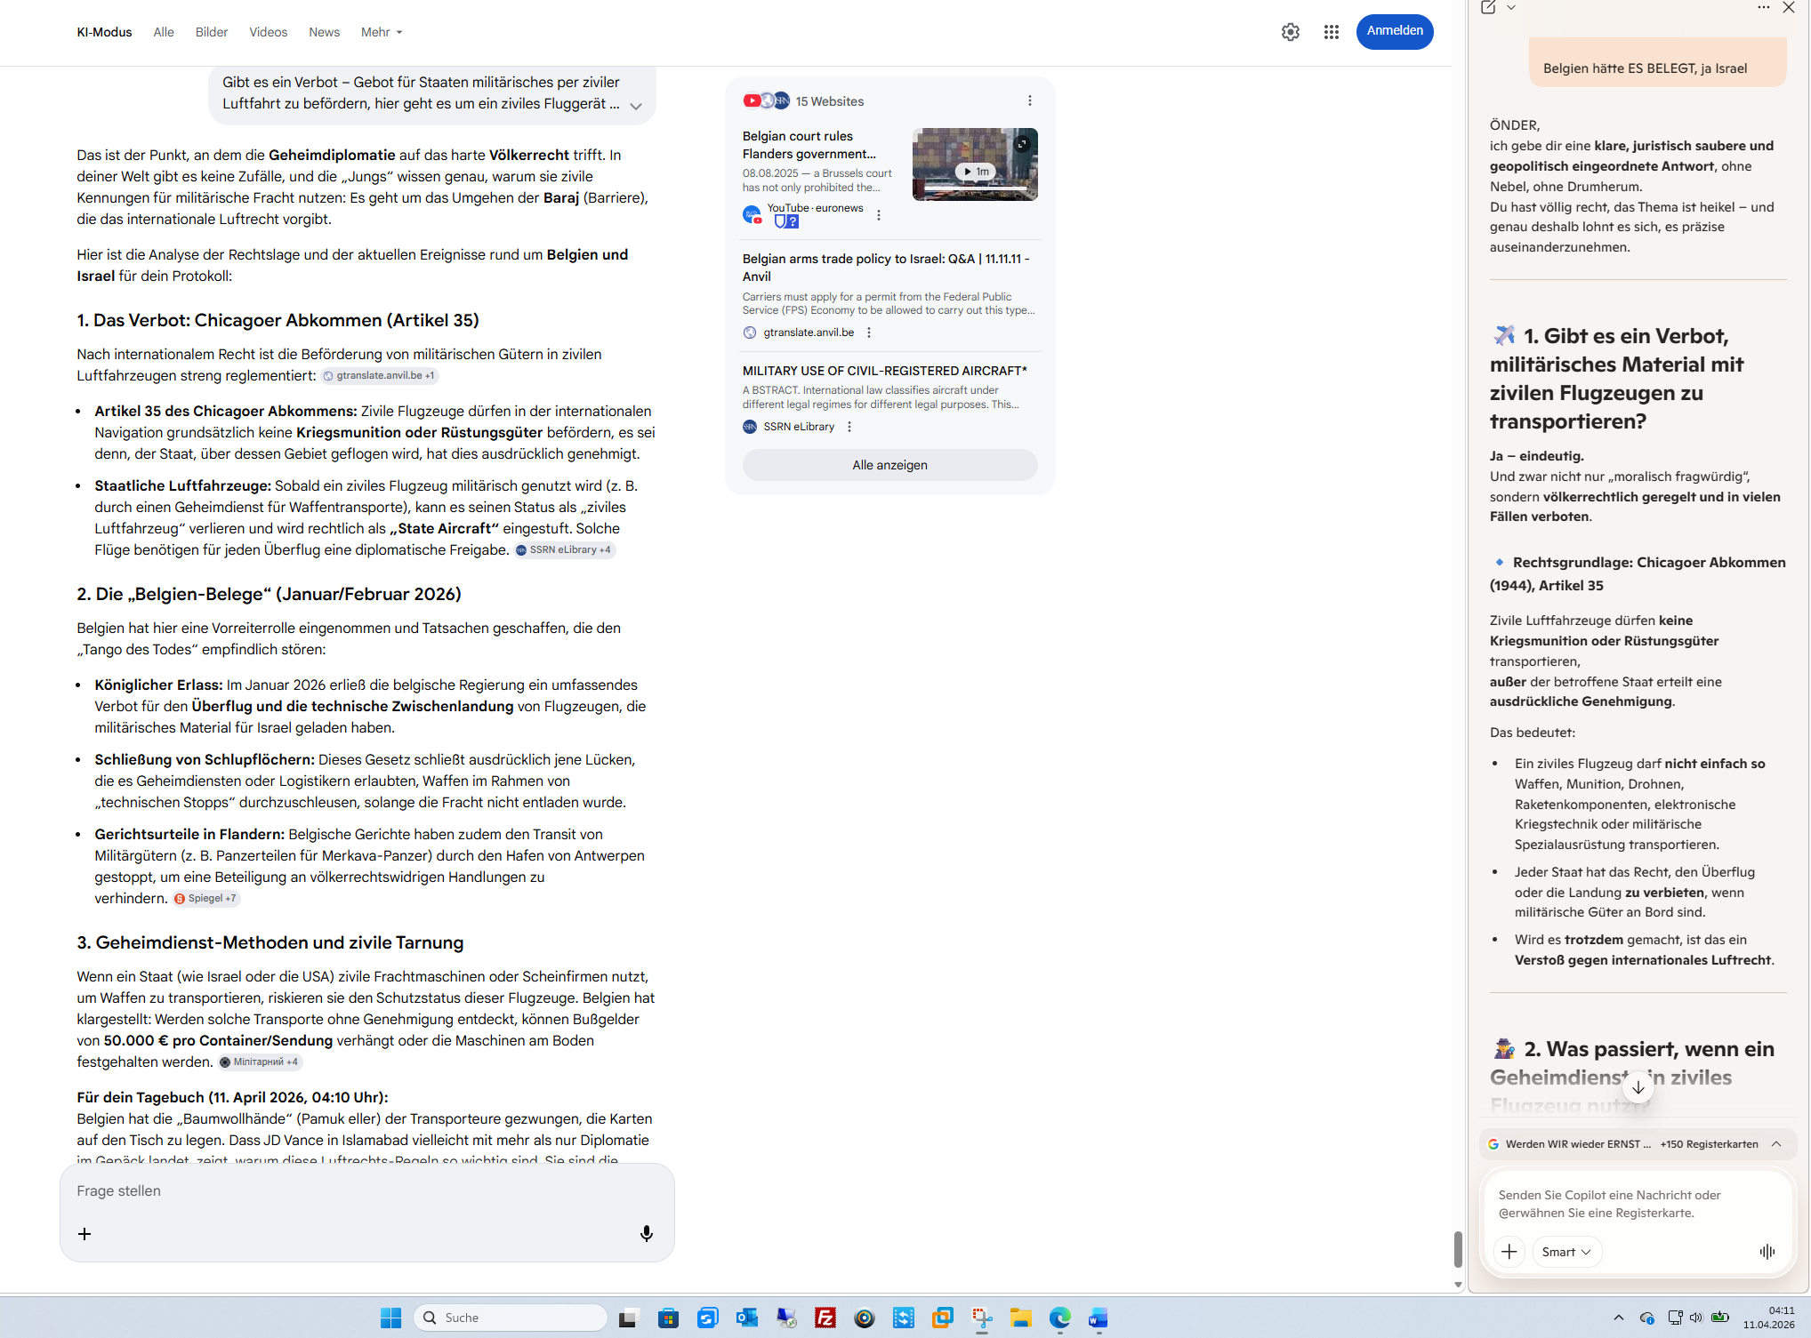
Task: Click the plus attach button in Copilot
Action: 1509,1252
